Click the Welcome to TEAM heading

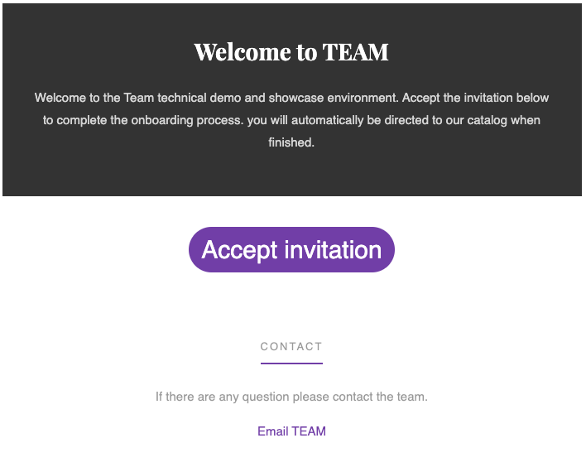(x=291, y=52)
